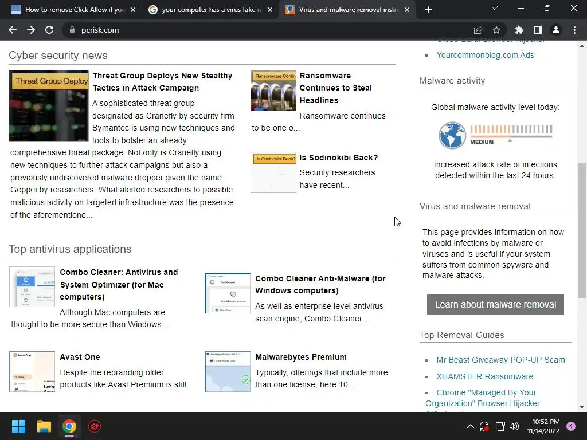
Task: Click the sync tray icon with red dot
Action: [x=484, y=426]
